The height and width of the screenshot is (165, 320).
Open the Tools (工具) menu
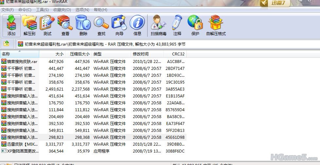(42, 10)
